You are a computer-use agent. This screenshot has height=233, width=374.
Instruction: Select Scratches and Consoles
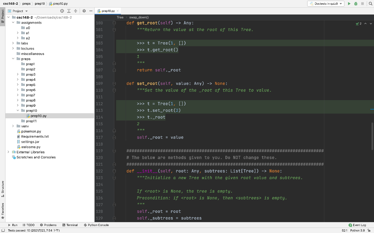coord(34,157)
